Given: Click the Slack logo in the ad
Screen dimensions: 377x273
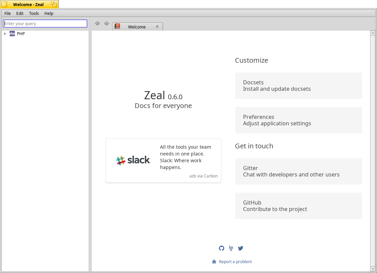Looking at the screenshot, I should pyautogui.click(x=133, y=160).
